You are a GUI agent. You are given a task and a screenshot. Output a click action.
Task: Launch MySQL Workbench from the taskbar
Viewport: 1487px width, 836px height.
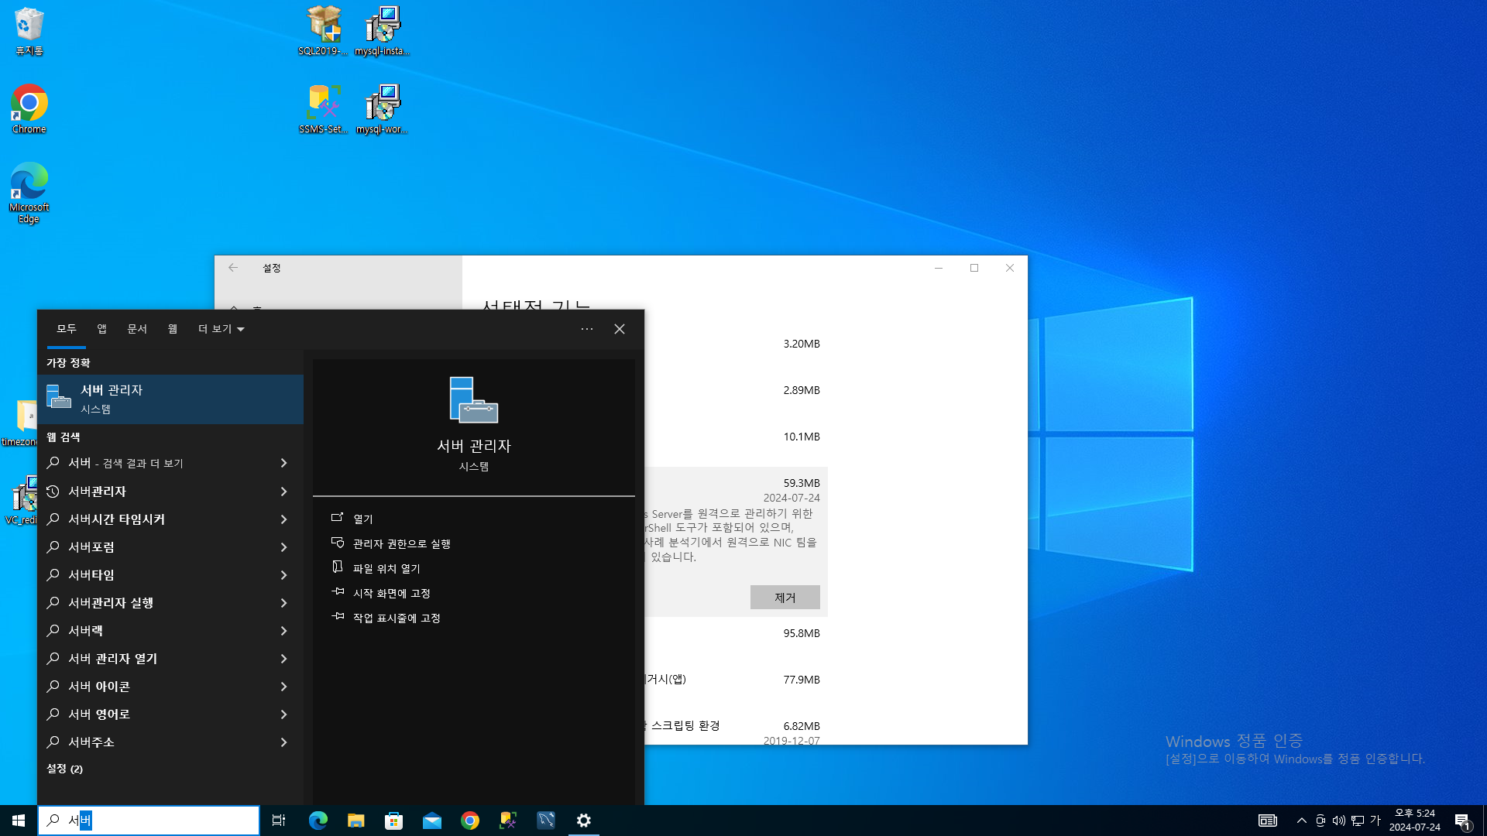[x=546, y=821]
